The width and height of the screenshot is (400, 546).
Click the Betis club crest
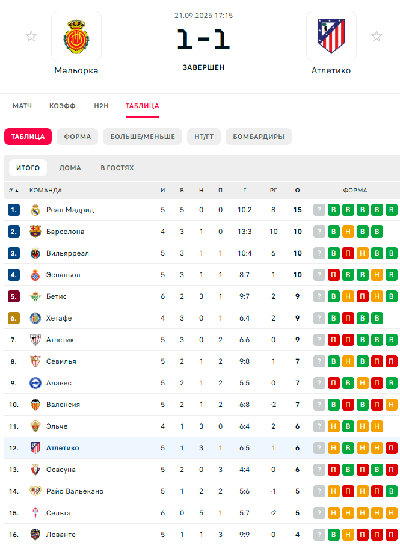pos(35,296)
